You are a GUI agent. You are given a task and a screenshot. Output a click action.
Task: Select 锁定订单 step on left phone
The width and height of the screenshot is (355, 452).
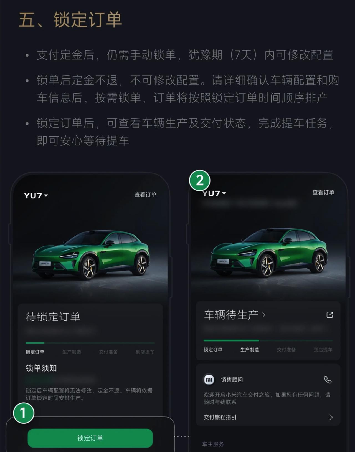click(x=35, y=352)
